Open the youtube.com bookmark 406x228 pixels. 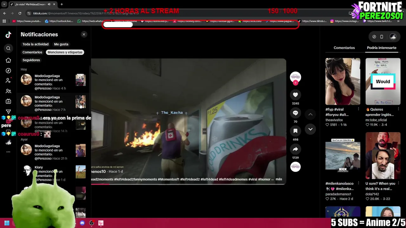click(x=27, y=21)
